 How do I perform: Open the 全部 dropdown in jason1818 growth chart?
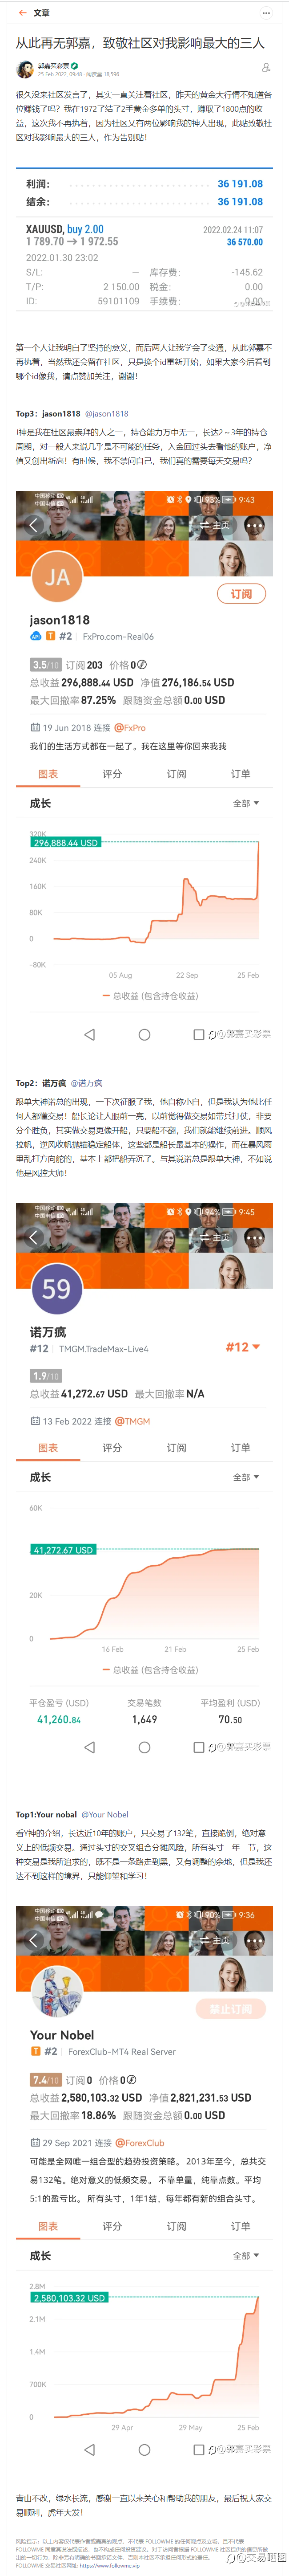point(245,803)
